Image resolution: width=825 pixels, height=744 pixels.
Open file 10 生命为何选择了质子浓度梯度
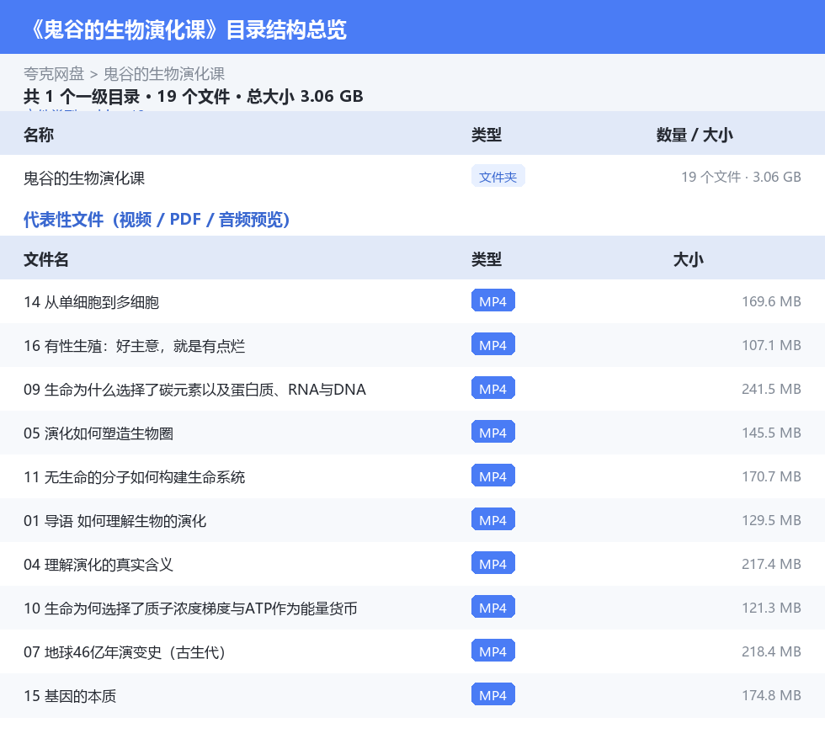[x=190, y=608]
